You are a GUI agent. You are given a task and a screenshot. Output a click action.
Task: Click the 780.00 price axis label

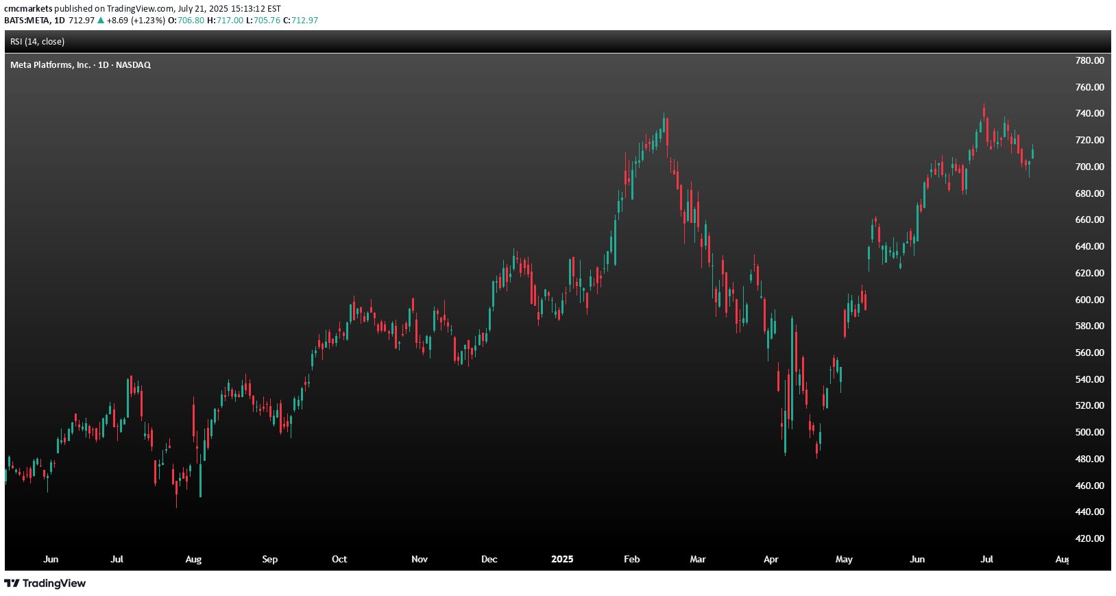click(x=1090, y=60)
